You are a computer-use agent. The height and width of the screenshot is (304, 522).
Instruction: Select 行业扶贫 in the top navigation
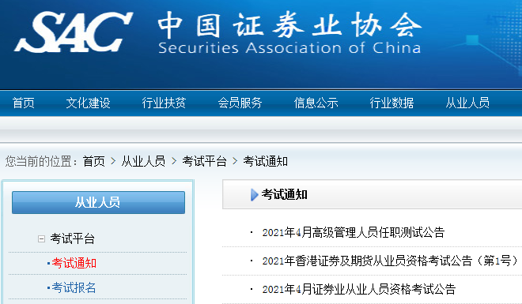[165, 103]
